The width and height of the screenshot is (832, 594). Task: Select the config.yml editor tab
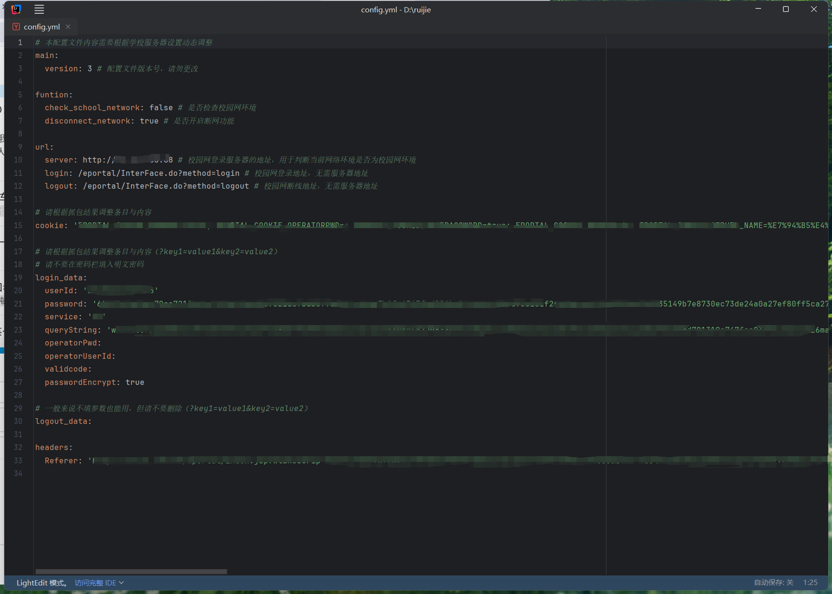pyautogui.click(x=42, y=27)
